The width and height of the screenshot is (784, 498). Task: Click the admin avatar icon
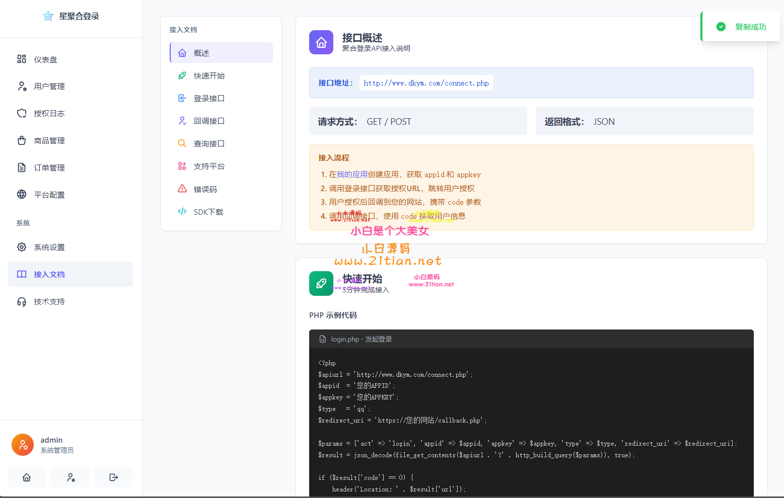click(x=23, y=445)
